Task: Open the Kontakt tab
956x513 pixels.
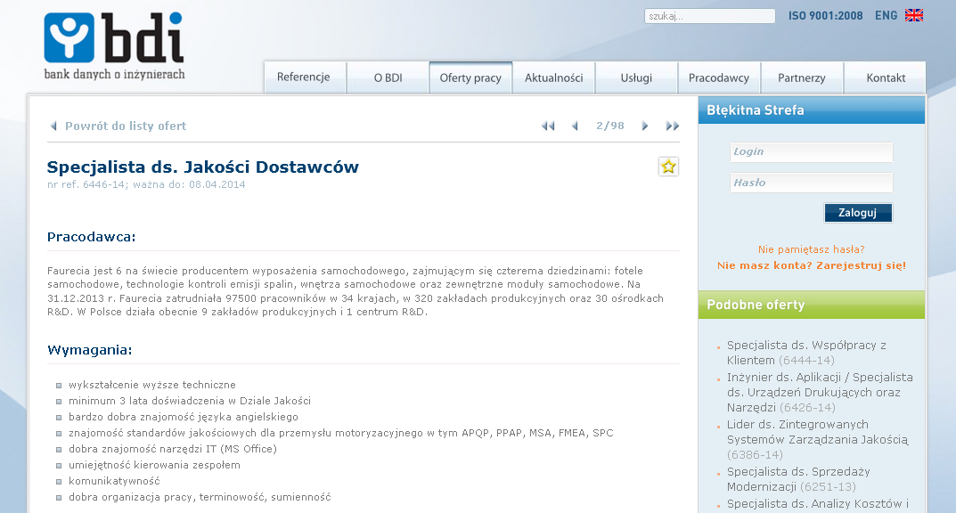Action: coord(886,77)
